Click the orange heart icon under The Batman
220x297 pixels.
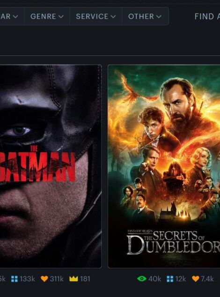click(44, 279)
